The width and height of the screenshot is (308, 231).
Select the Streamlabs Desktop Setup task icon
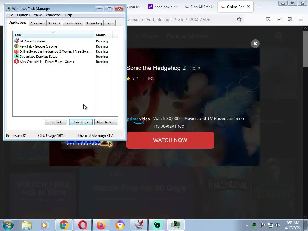click(17, 56)
